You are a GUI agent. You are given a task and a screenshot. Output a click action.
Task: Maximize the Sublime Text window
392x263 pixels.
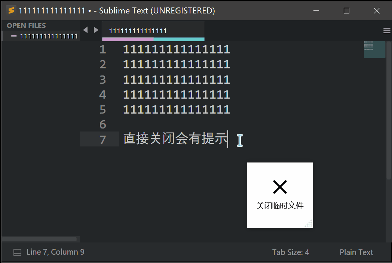click(346, 10)
